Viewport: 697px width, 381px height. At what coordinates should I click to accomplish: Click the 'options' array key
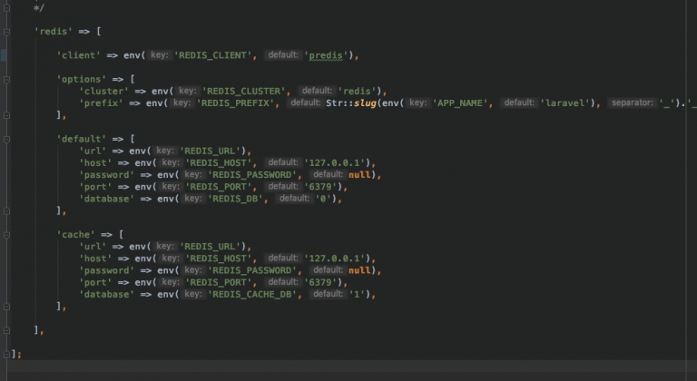(x=82, y=80)
